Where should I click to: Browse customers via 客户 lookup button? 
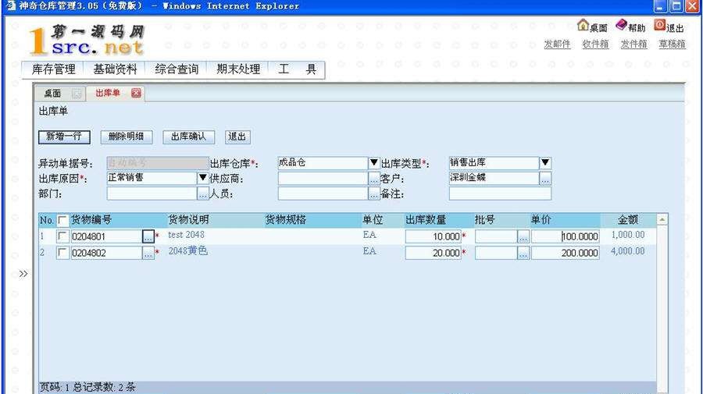pyautogui.click(x=544, y=178)
